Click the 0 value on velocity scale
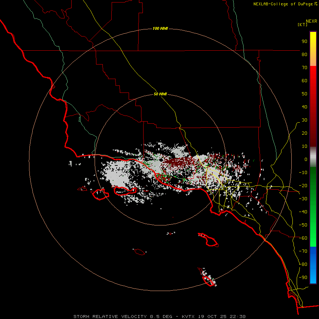Image resolution: width=319 pixels, height=319 pixels. (x=306, y=159)
